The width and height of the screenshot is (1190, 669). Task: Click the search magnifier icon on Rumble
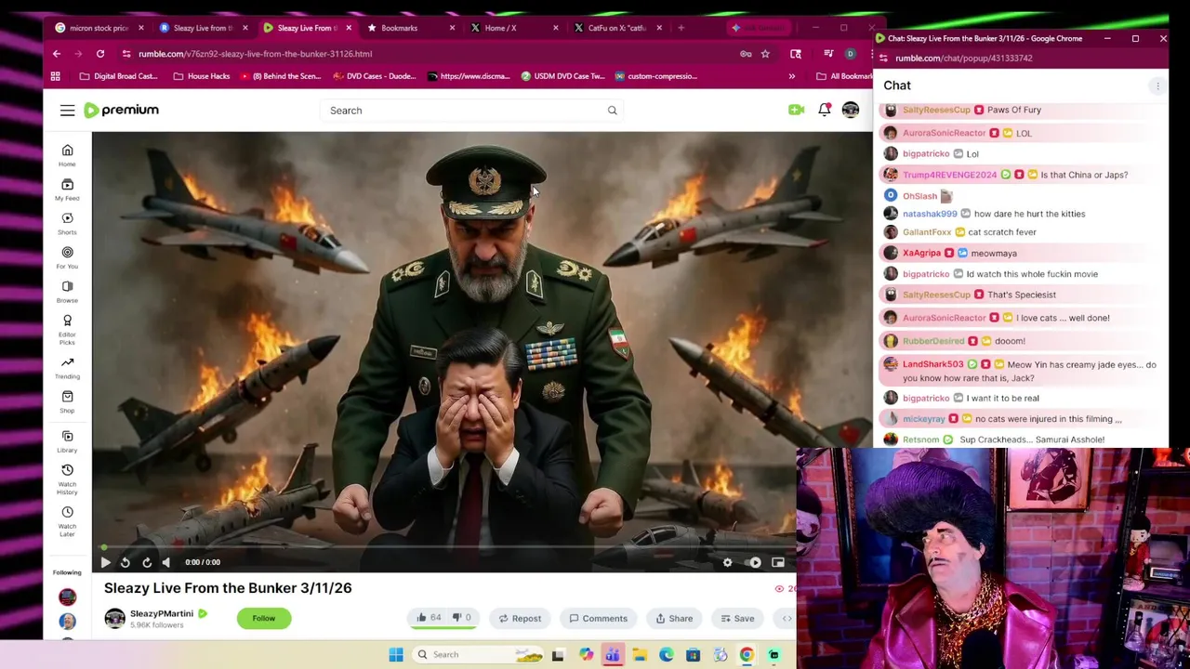click(612, 111)
